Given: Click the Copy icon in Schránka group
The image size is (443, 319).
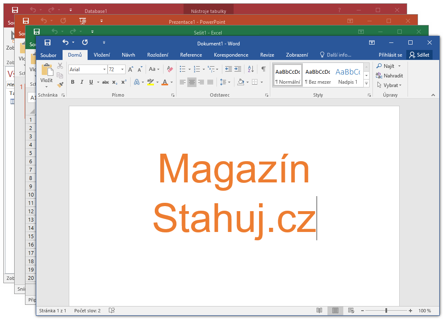Looking at the screenshot, I should pyautogui.click(x=60, y=75).
